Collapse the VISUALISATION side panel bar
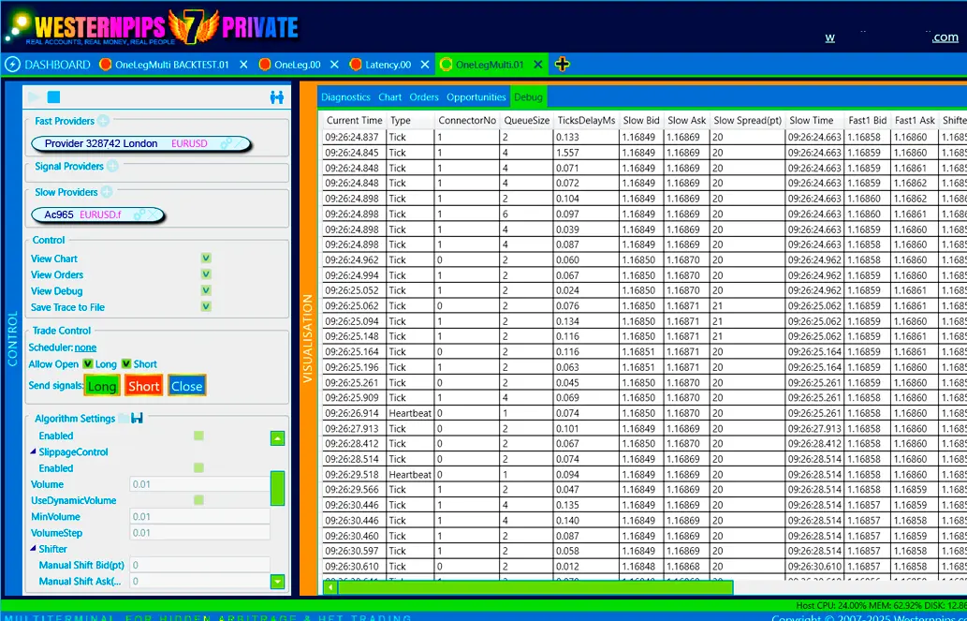Screen dimensions: 967x621 click(x=308, y=338)
